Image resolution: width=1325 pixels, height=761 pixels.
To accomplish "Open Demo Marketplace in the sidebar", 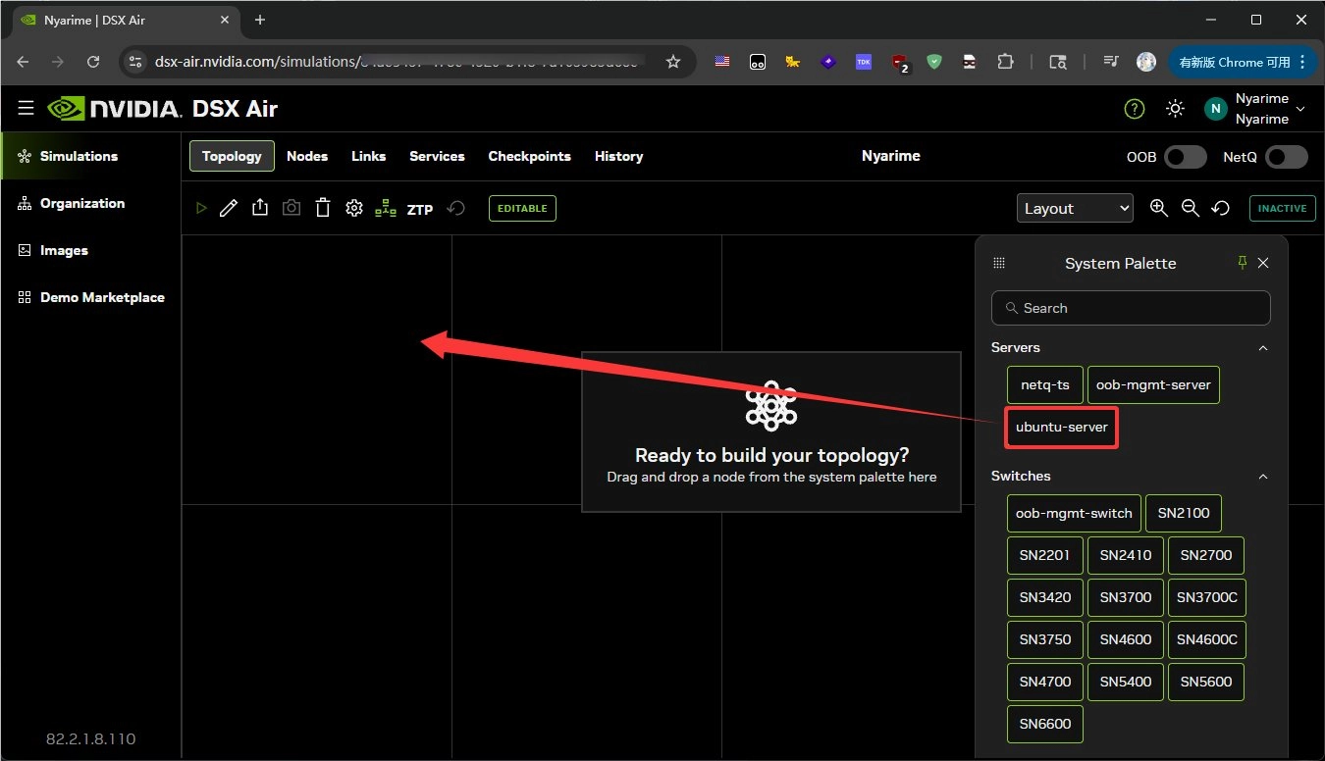I will coord(91,297).
